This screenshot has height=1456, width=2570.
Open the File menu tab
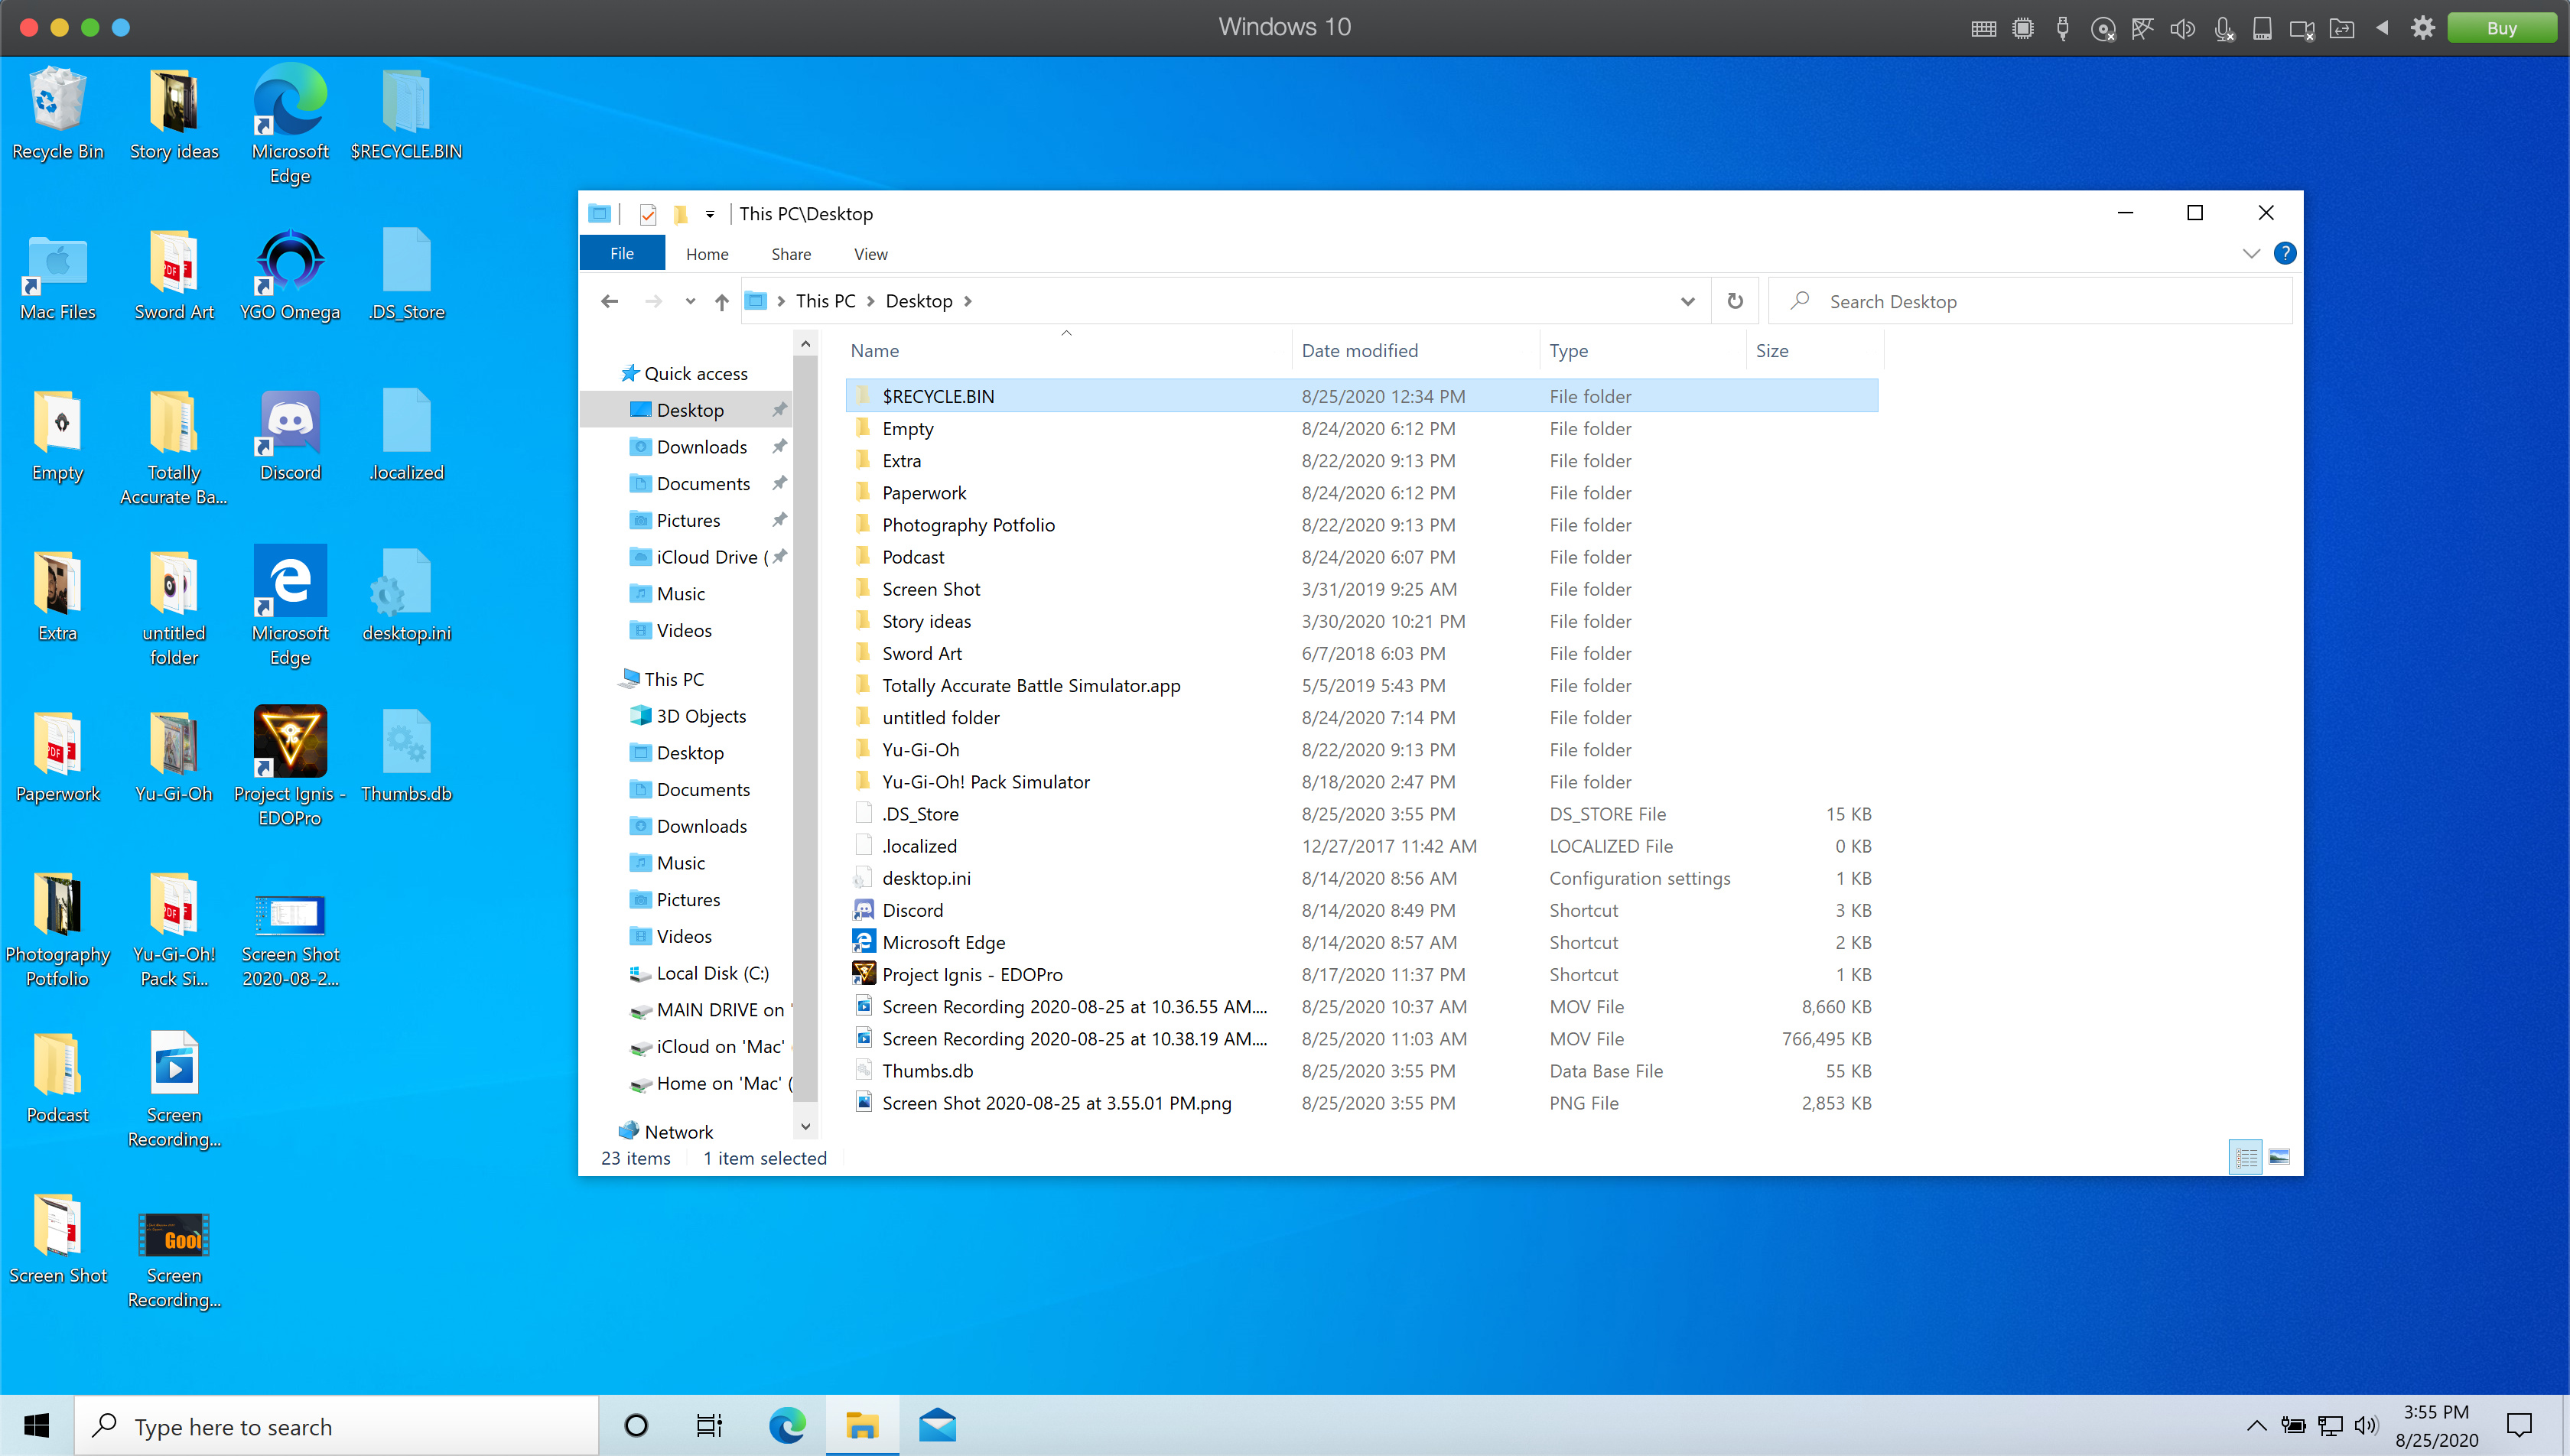(622, 254)
